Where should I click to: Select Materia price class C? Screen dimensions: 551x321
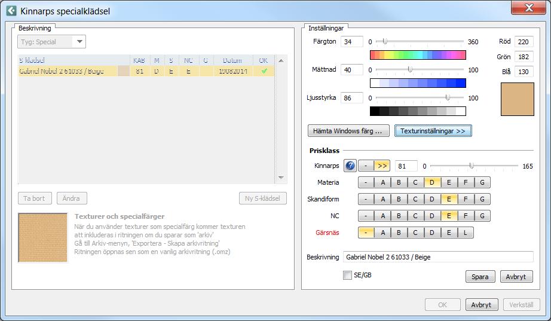click(x=415, y=182)
